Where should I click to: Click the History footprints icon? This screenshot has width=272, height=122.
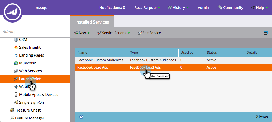[x=170, y=8]
